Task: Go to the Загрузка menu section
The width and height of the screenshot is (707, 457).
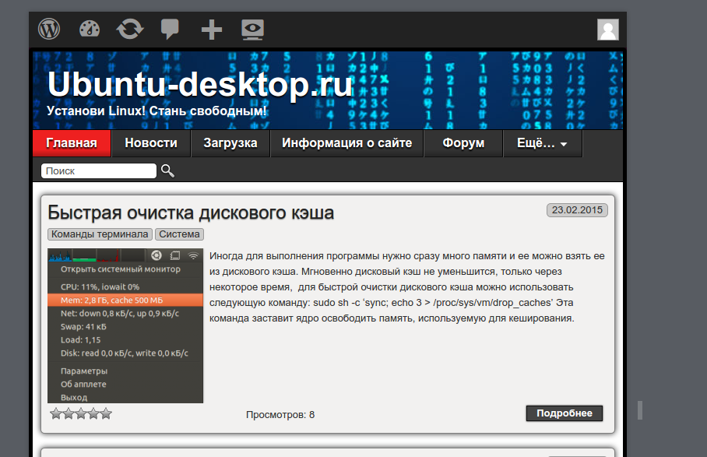Action: point(230,143)
